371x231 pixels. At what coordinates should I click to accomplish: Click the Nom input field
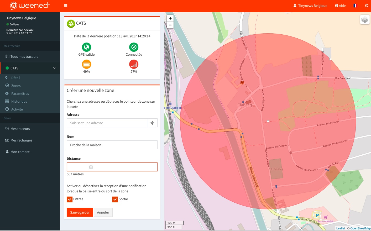point(112,145)
